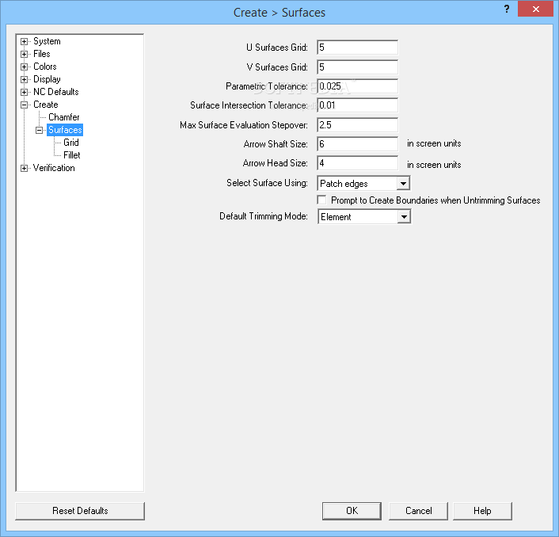Select Colors in the settings tree
559x537 pixels.
point(45,67)
